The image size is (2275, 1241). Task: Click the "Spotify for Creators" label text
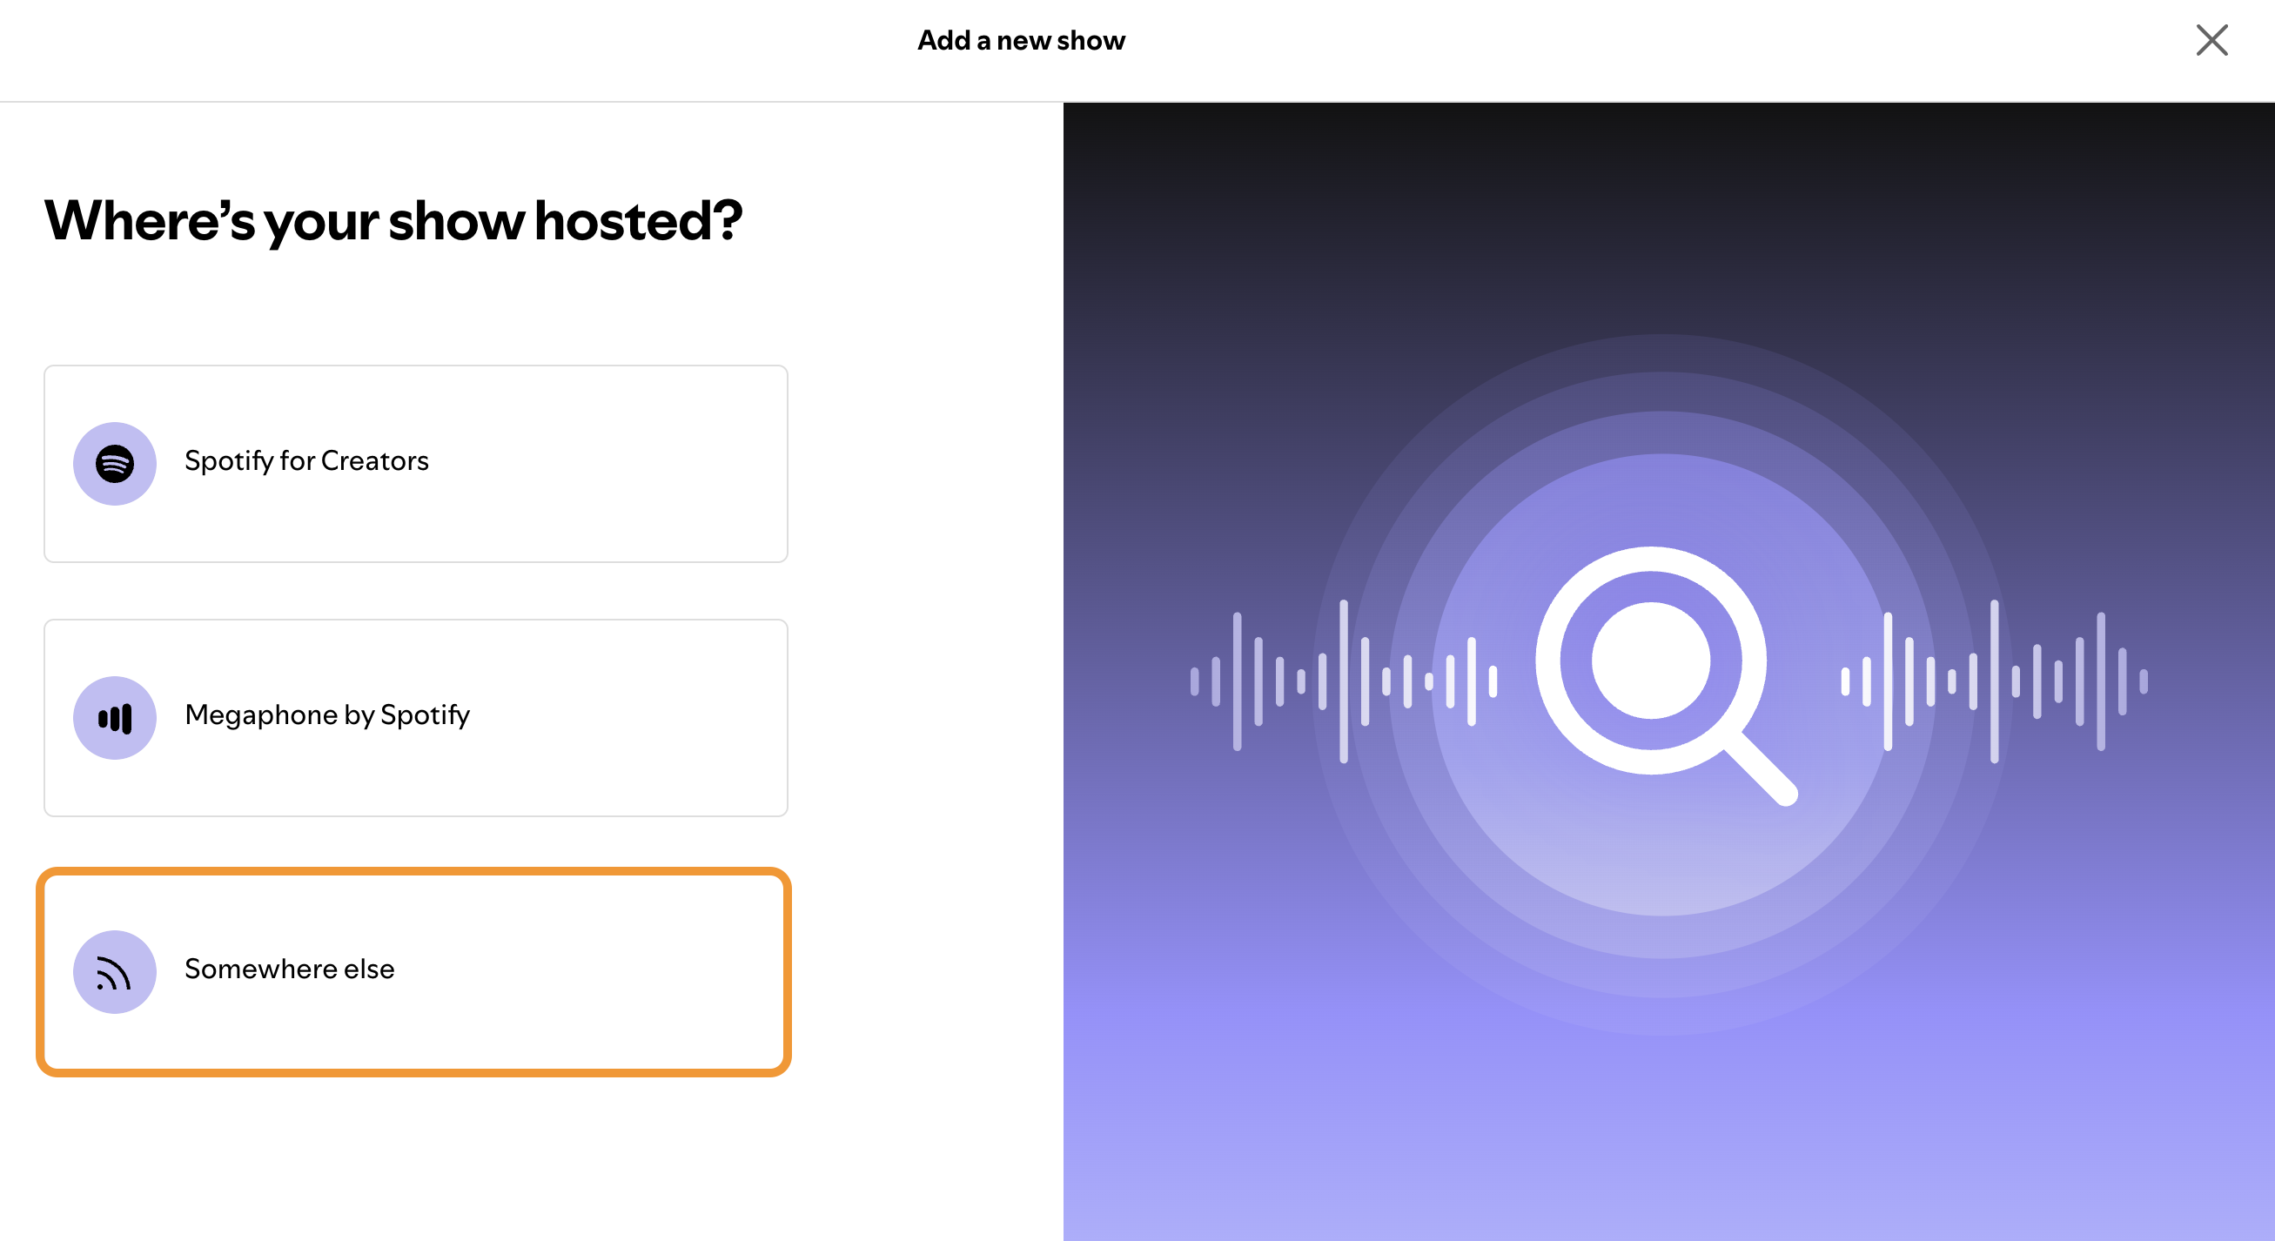pyautogui.click(x=306, y=461)
